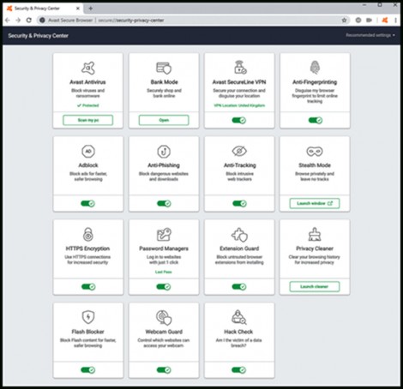Click the Anti-Fingerprinting fingerprint icon

[315, 68]
